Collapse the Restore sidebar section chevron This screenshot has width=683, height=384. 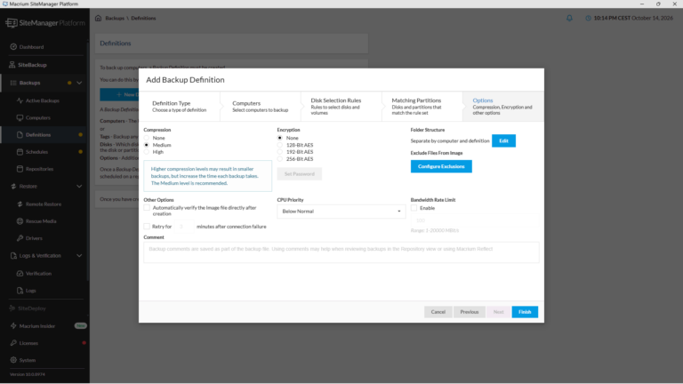[x=79, y=187]
